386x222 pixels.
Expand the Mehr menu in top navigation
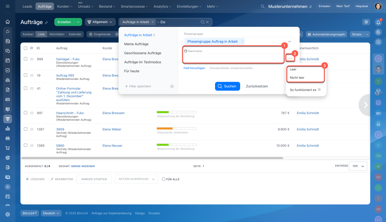(212, 6)
